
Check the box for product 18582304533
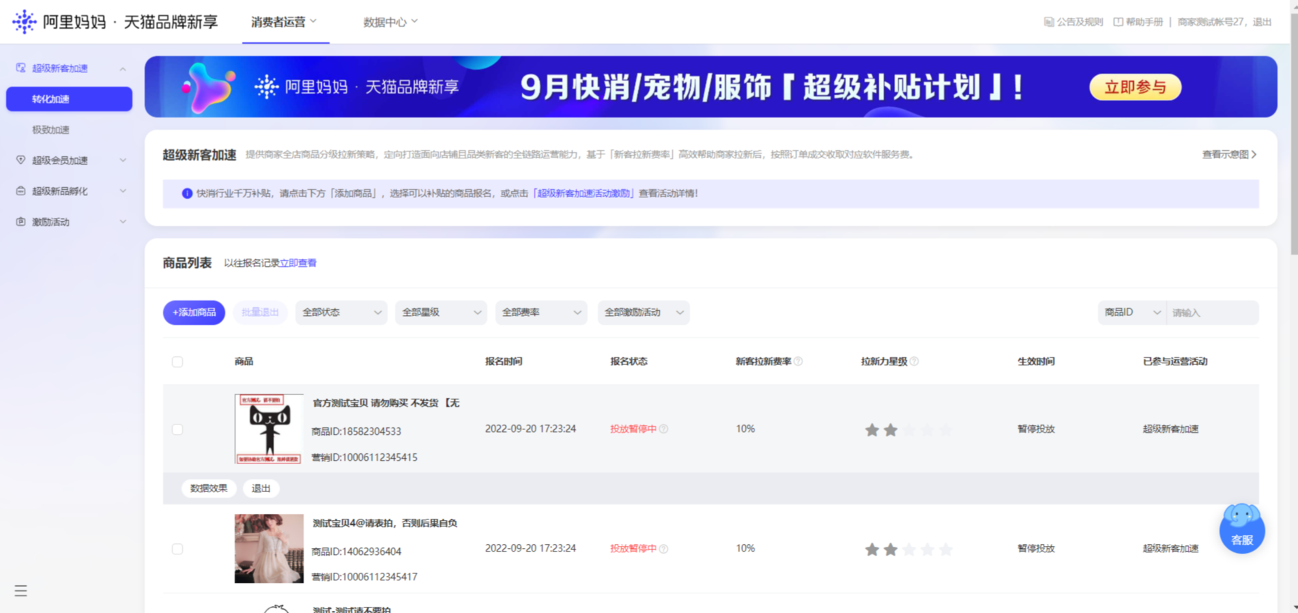click(177, 429)
